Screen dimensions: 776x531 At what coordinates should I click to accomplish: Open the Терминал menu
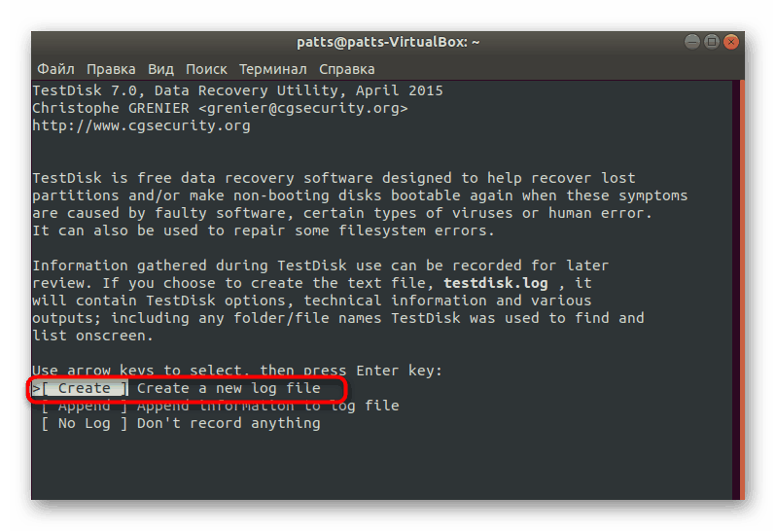272,69
